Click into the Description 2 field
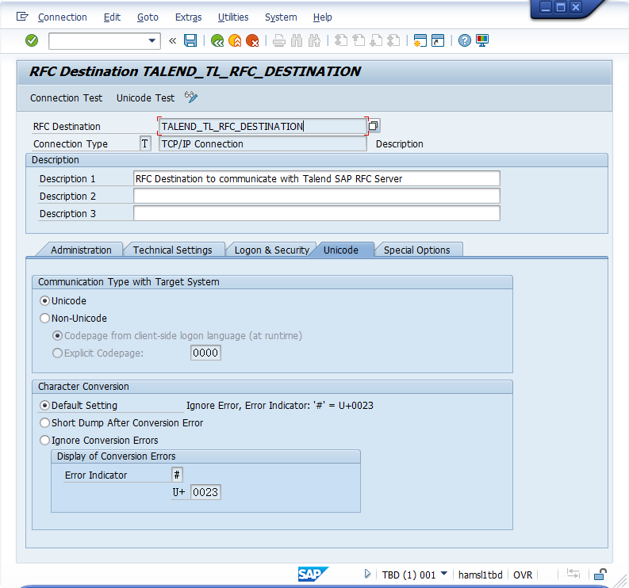Screen dimensions: 629x588 [316, 196]
